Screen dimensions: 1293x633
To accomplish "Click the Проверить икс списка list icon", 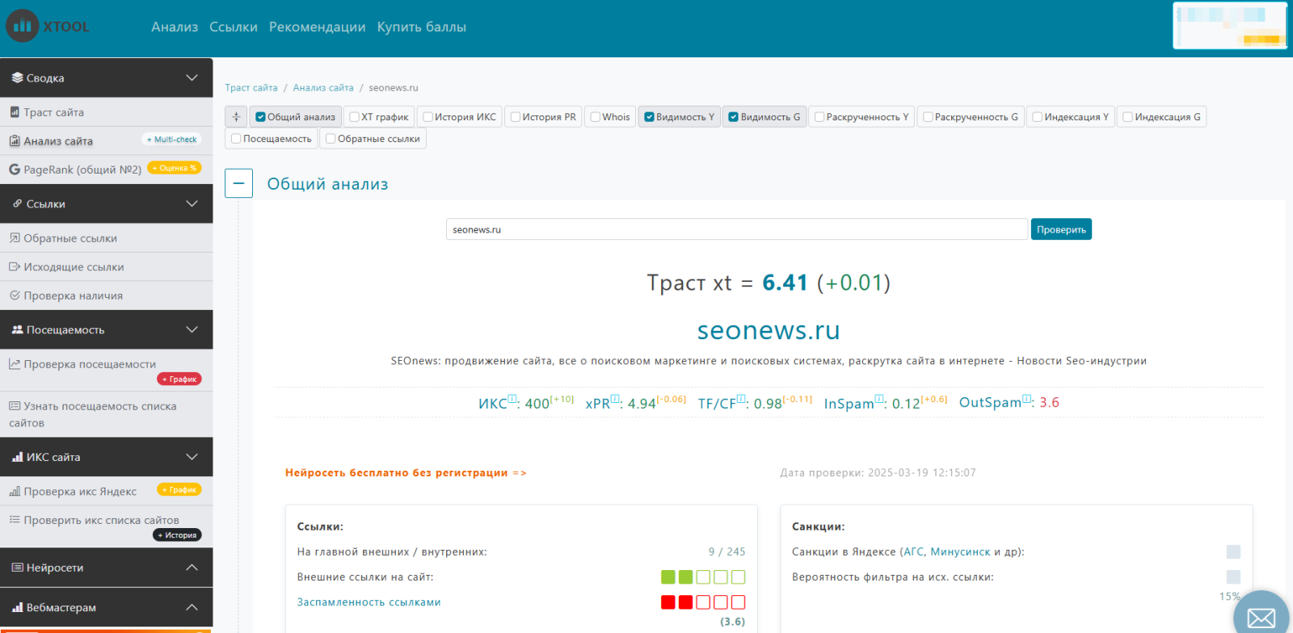I will [15, 520].
